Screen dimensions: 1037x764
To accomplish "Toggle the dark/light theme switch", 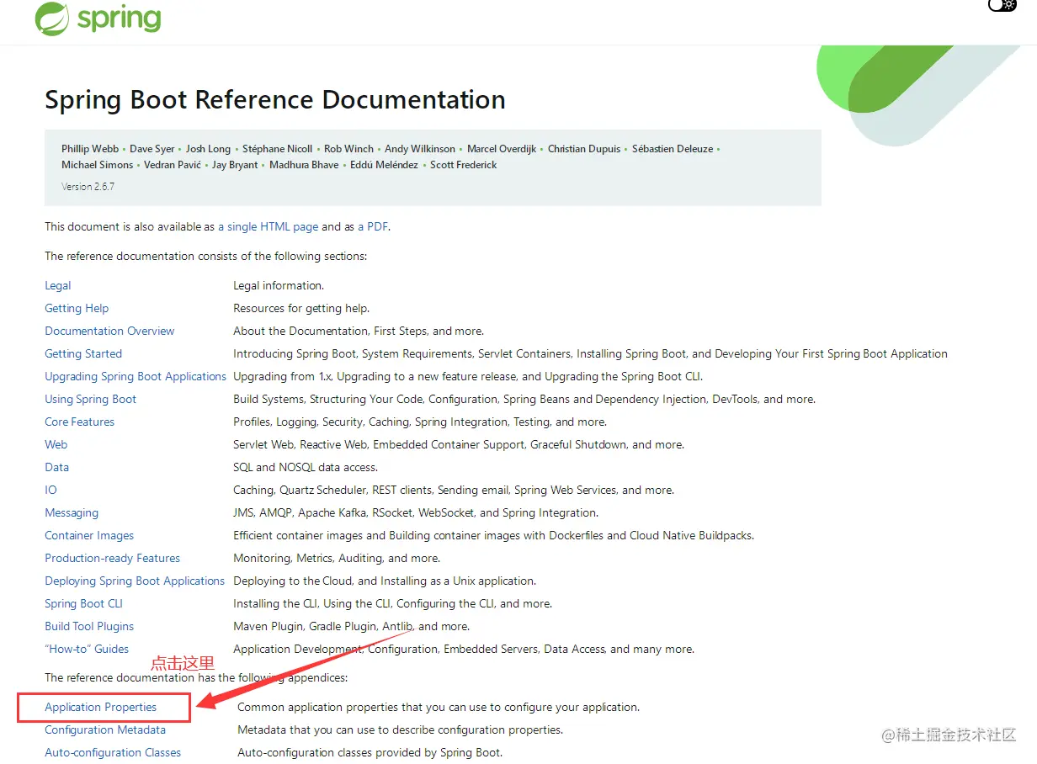I will coord(1002,5).
